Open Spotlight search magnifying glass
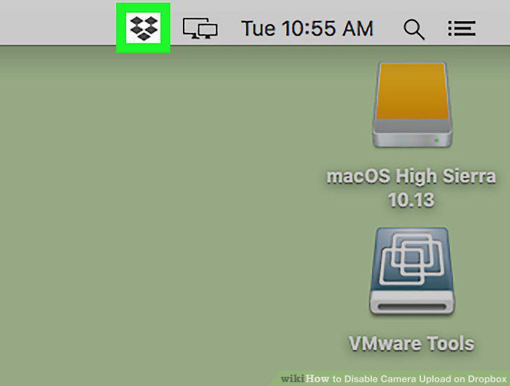Screen dimensions: 510x386 (x=414, y=29)
